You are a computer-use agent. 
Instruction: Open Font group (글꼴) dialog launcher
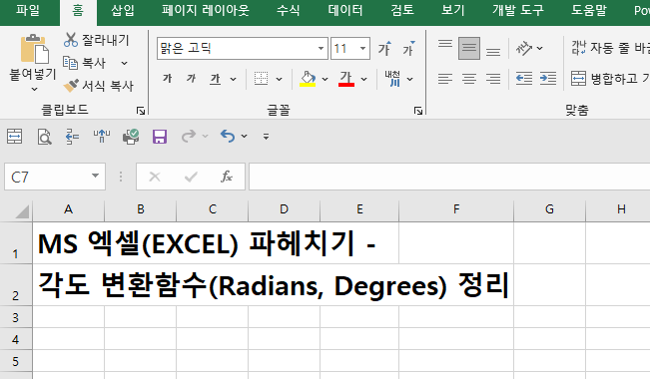pyautogui.click(x=418, y=111)
